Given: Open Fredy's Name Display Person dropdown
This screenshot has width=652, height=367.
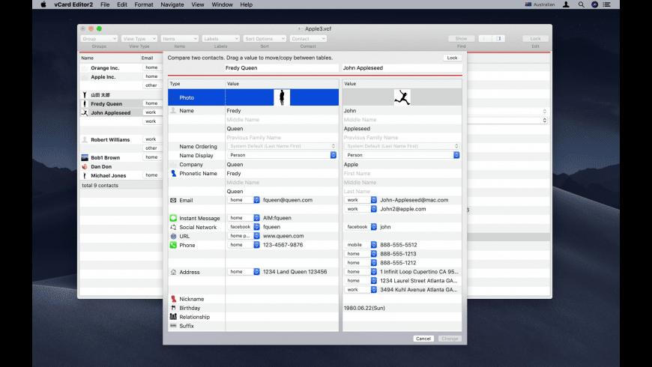Looking at the screenshot, I should pyautogui.click(x=282, y=155).
